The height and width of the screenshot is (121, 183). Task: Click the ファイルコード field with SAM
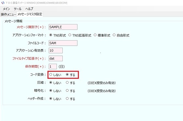(63, 43)
